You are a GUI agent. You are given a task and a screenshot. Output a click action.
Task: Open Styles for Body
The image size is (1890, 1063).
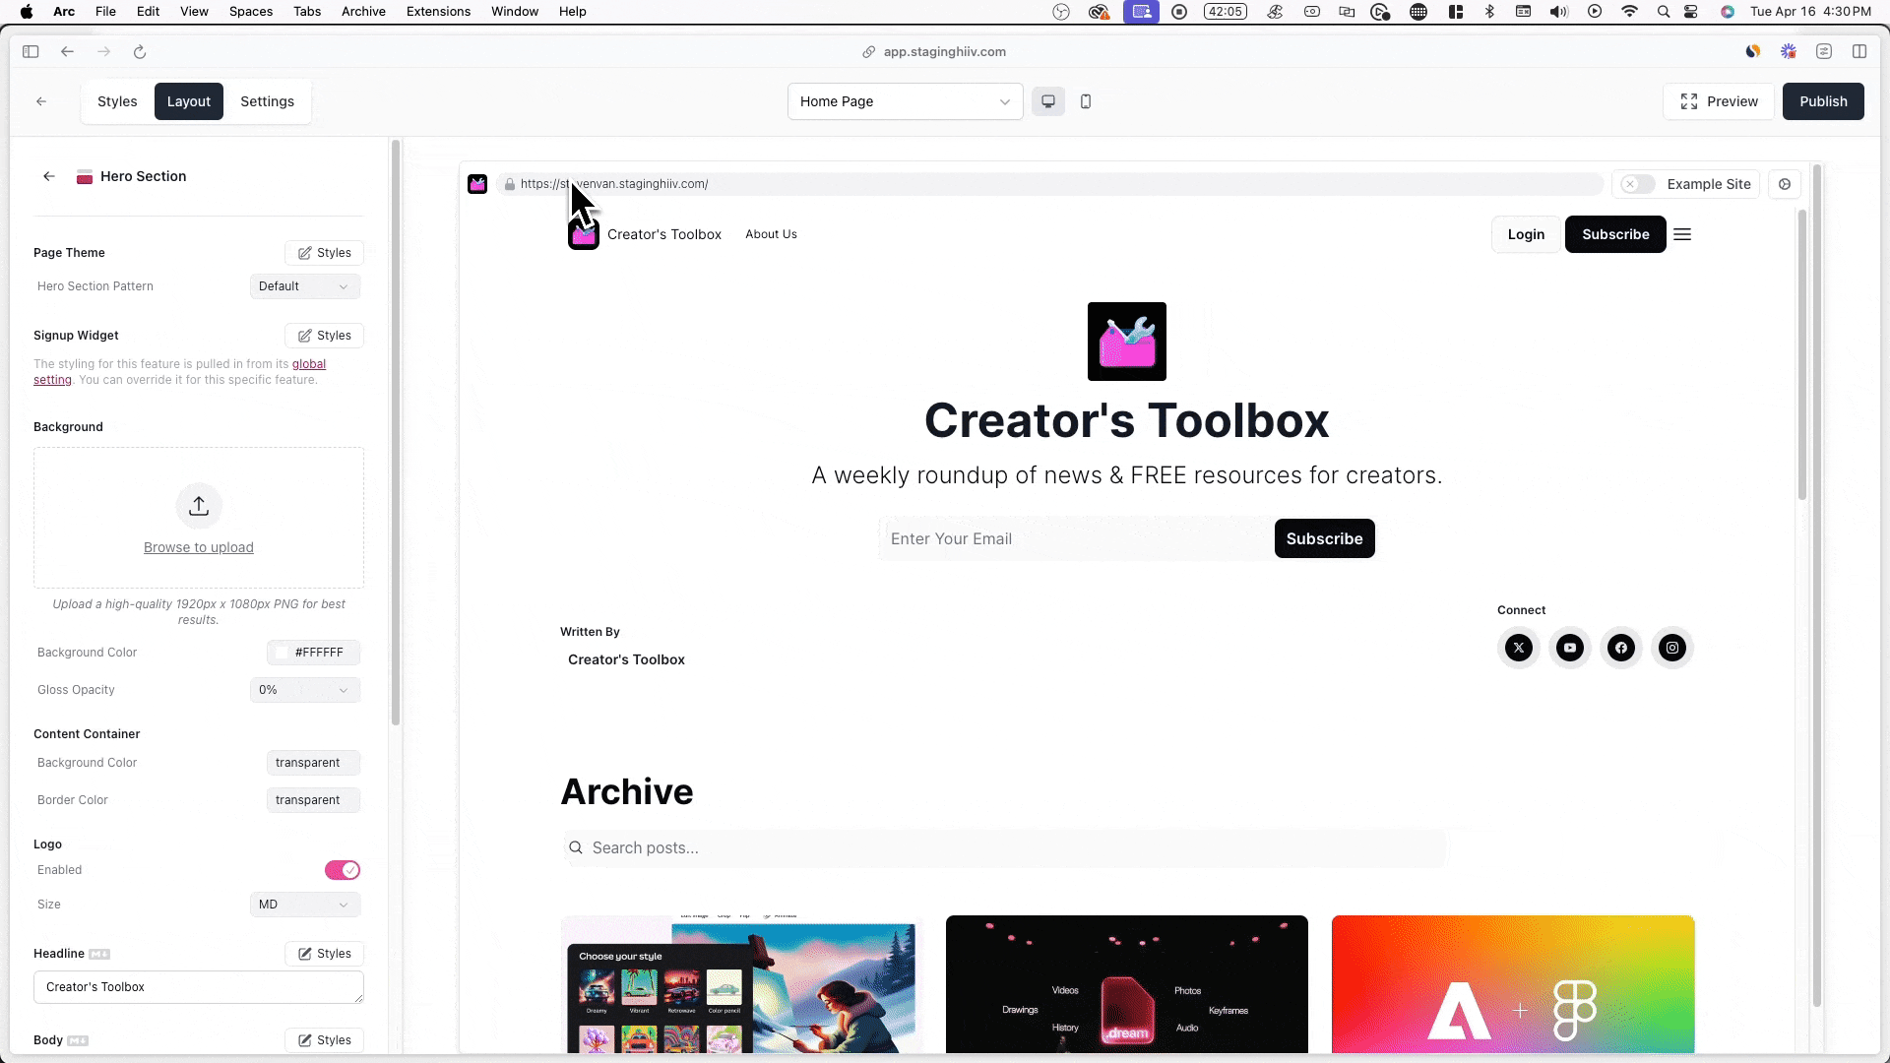[x=325, y=1040]
